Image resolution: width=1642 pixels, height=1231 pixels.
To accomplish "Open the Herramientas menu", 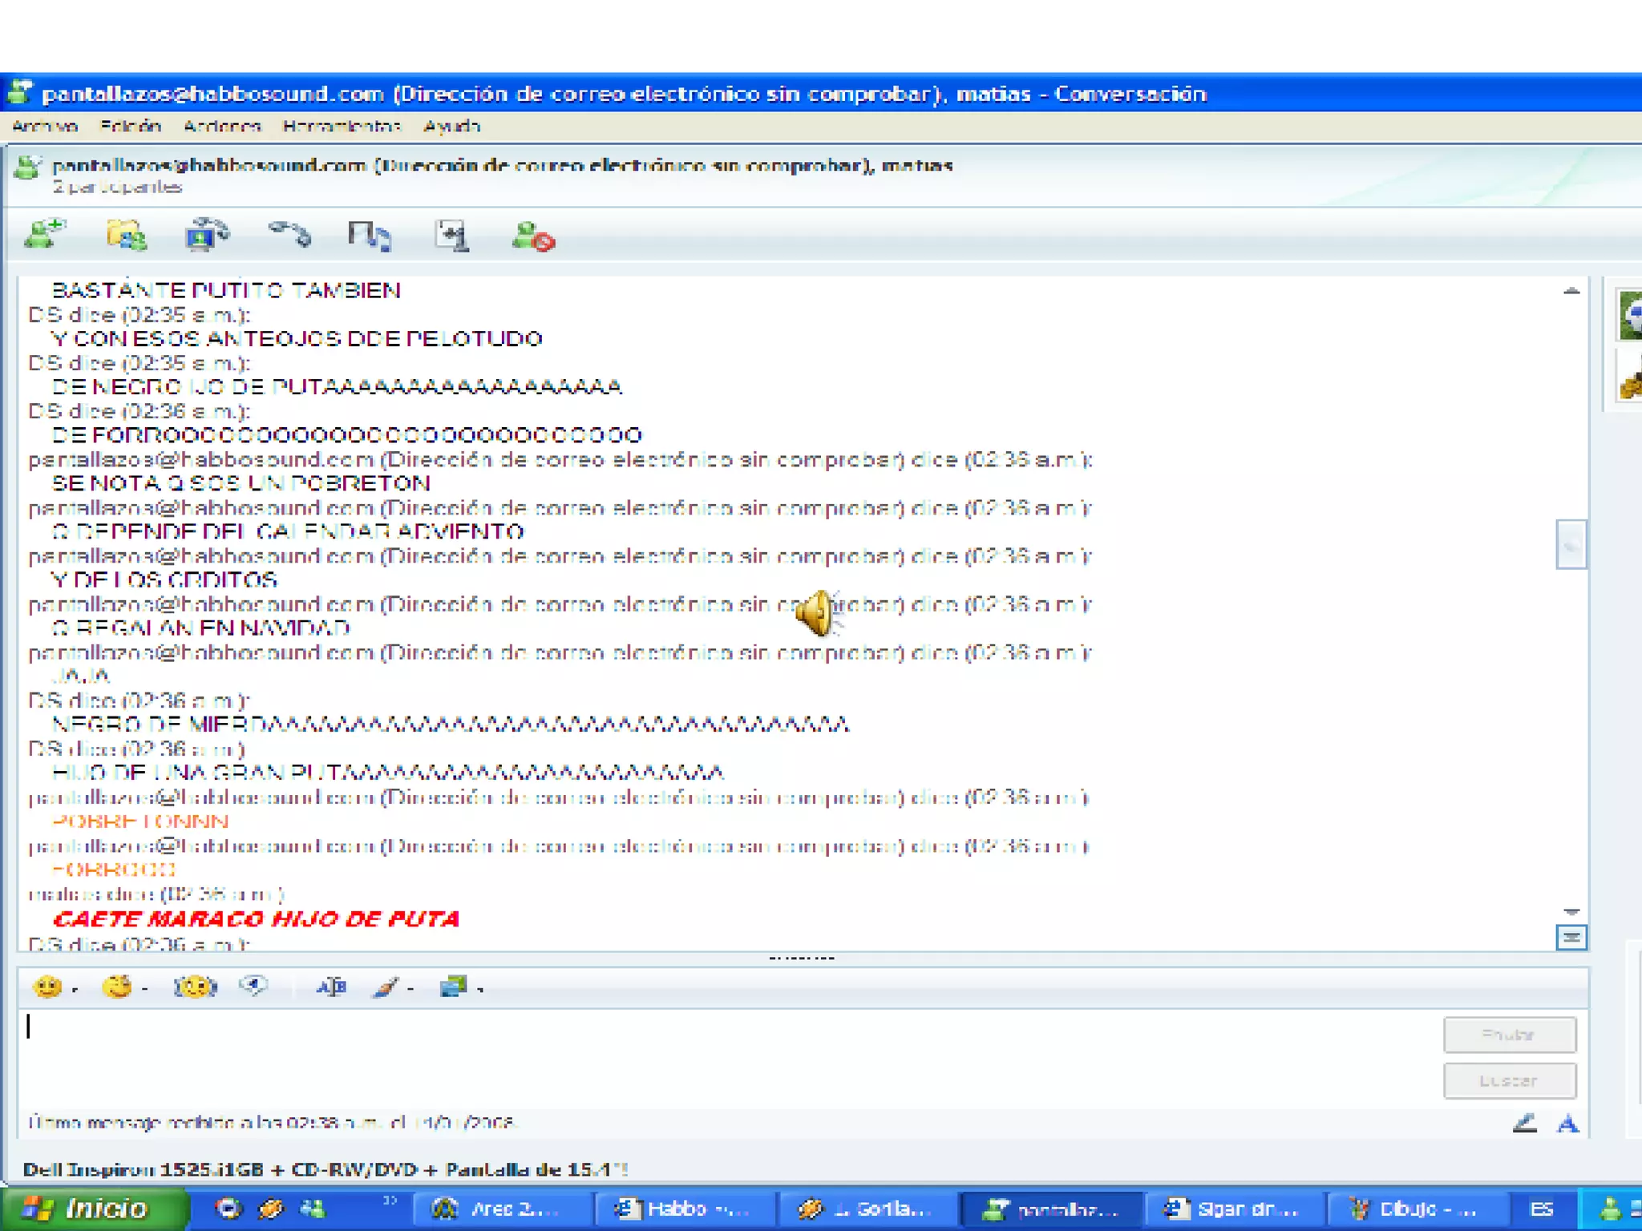I will click(341, 126).
